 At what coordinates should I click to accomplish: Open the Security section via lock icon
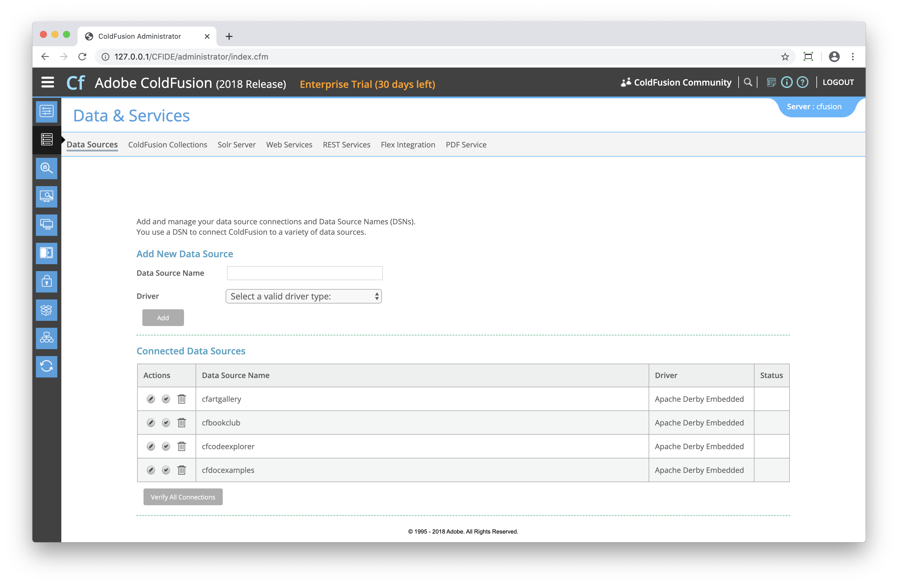pos(46,282)
